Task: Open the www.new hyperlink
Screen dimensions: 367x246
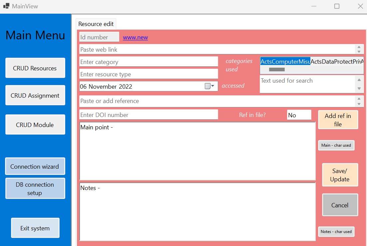Action: coord(135,37)
